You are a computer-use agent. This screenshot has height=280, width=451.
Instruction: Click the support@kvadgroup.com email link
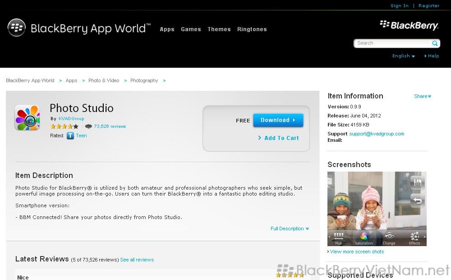pyautogui.click(x=377, y=134)
